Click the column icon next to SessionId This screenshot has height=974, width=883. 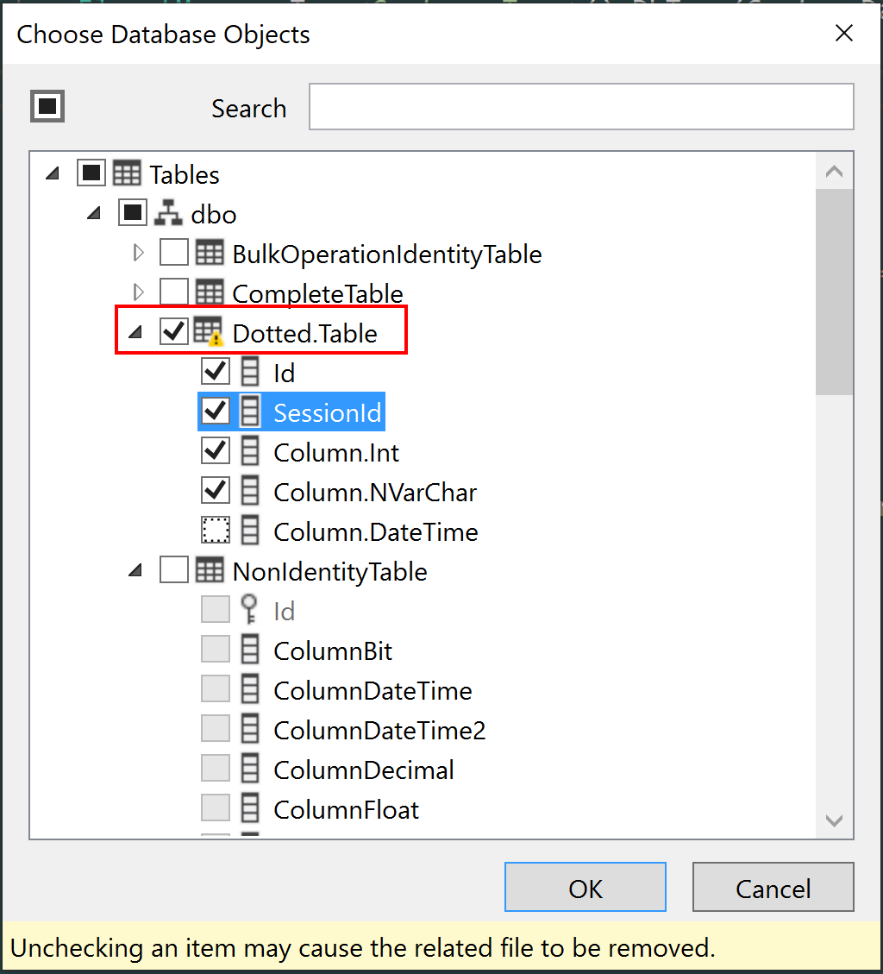coord(250,411)
